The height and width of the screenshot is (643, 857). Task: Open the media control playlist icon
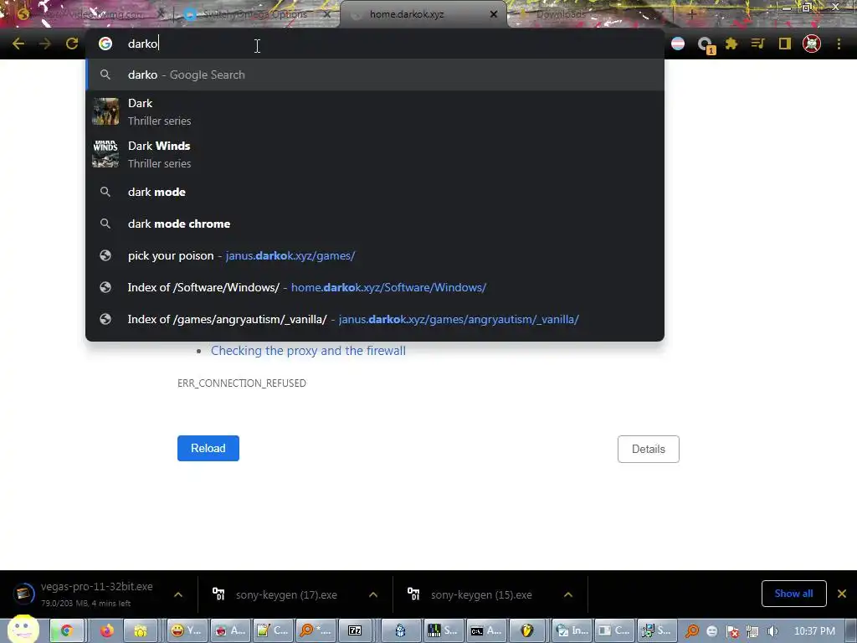click(757, 44)
